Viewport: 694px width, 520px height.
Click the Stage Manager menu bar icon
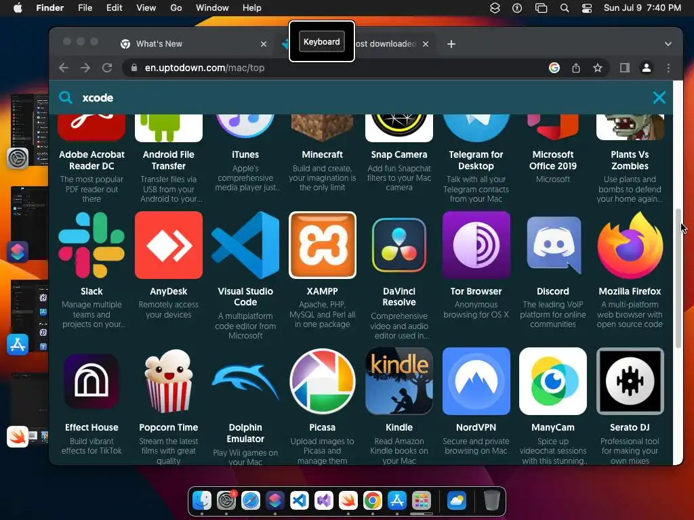click(541, 8)
